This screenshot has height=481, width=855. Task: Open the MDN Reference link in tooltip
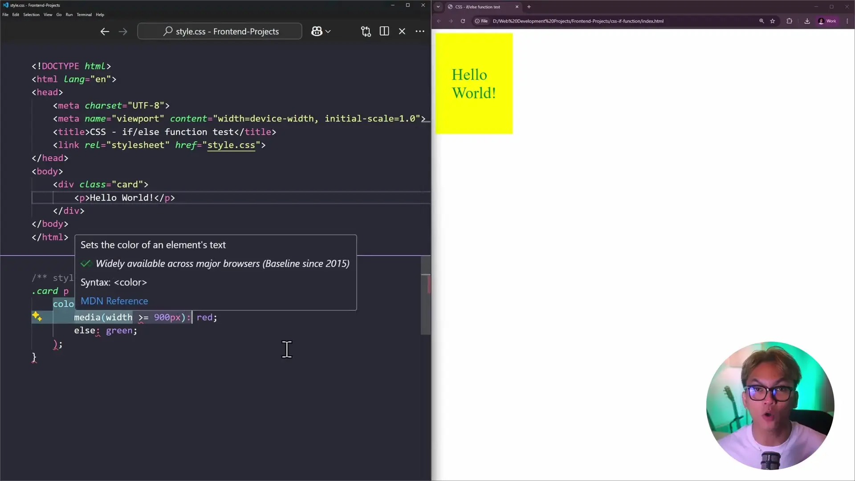click(114, 301)
